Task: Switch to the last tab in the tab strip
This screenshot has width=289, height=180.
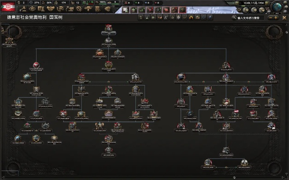Action: click(182, 9)
